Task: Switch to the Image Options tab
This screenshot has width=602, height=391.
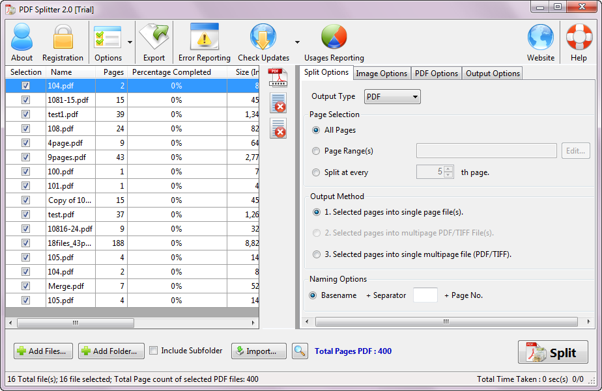Action: coord(381,74)
